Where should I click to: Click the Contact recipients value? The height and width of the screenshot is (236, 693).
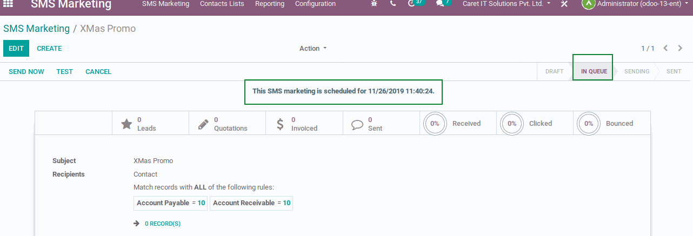(x=145, y=174)
